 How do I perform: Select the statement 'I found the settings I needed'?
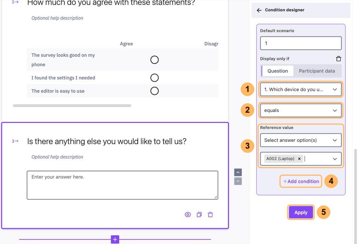(63, 78)
